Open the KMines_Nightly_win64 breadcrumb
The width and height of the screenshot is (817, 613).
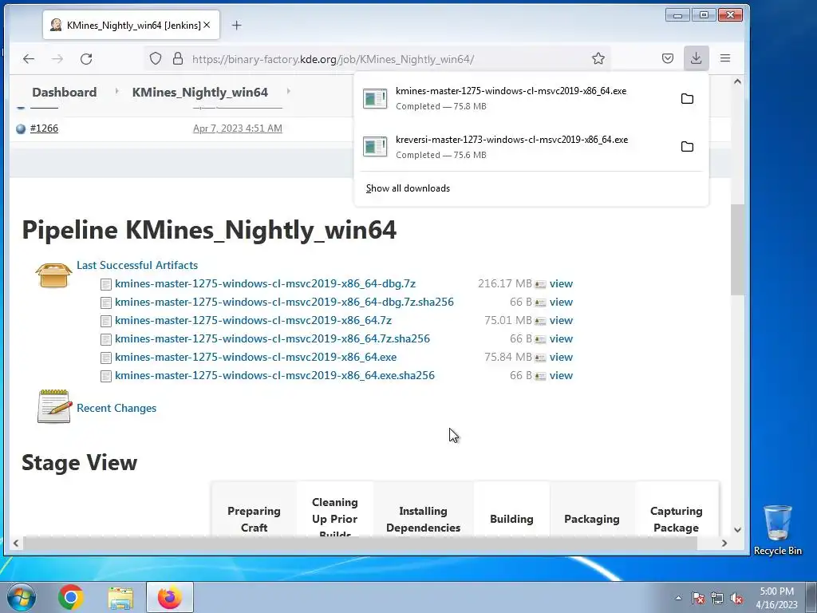click(x=200, y=93)
